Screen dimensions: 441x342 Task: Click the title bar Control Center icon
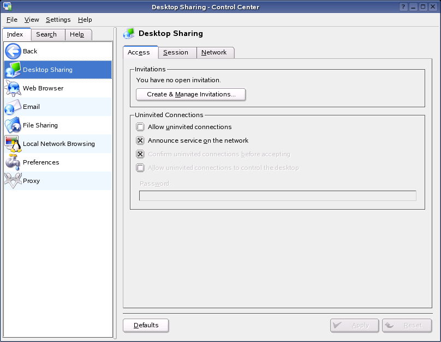7,7
